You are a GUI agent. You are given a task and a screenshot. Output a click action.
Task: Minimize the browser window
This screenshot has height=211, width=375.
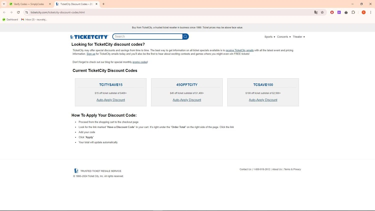[352, 4]
